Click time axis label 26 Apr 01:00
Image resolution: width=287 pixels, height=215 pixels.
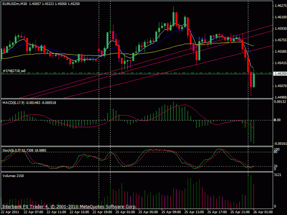[263, 212]
